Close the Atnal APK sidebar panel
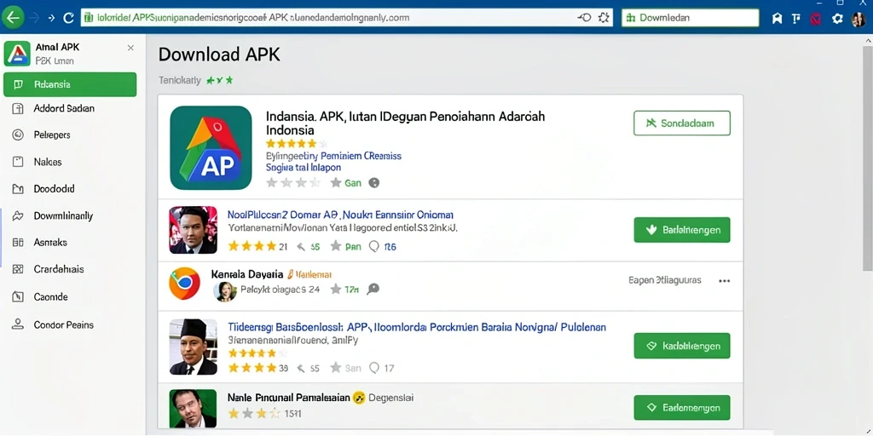 point(130,48)
